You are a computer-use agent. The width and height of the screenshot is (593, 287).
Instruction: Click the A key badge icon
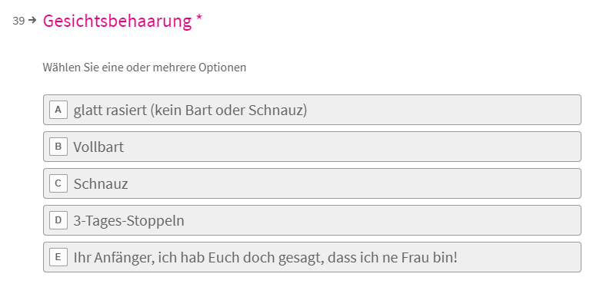pyautogui.click(x=58, y=110)
